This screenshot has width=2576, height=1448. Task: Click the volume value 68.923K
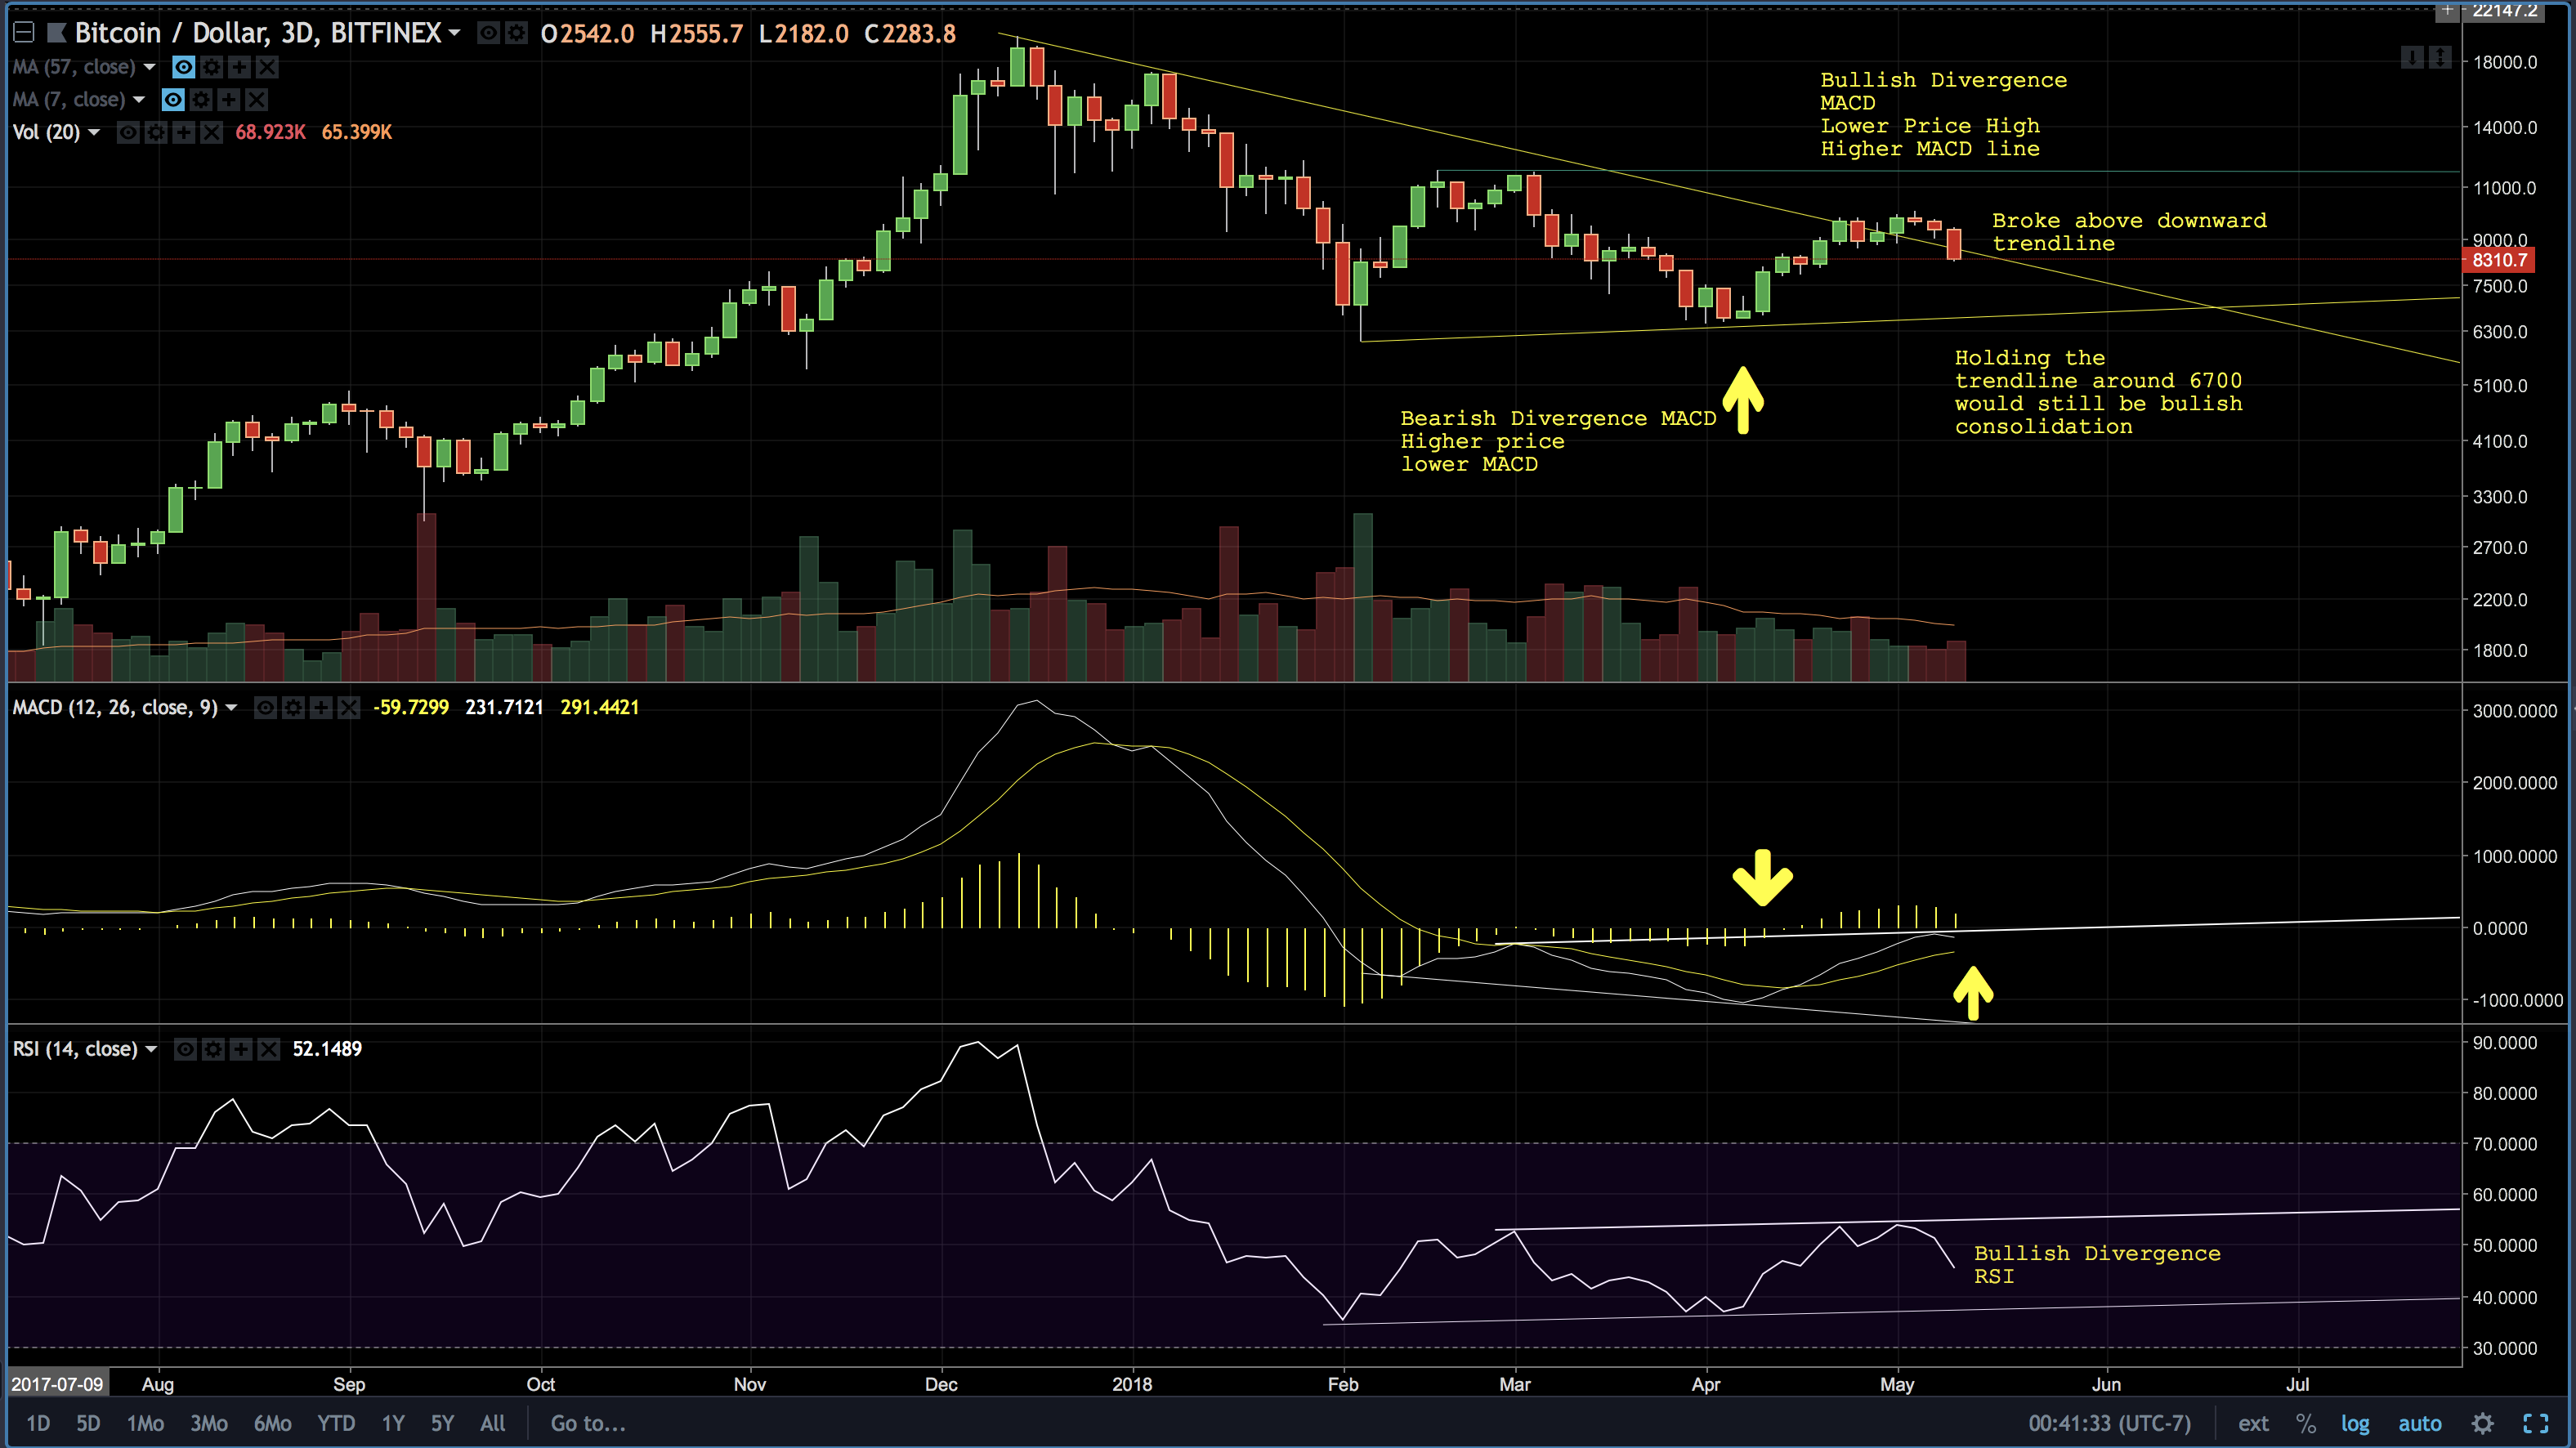point(270,132)
